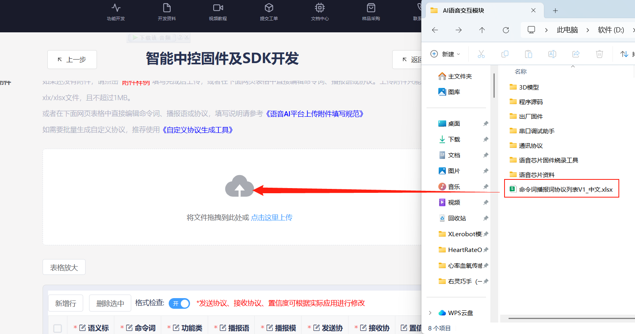This screenshot has height=334, width=635.
Task: Go up one folder level in File Explorer
Action: 482,30
